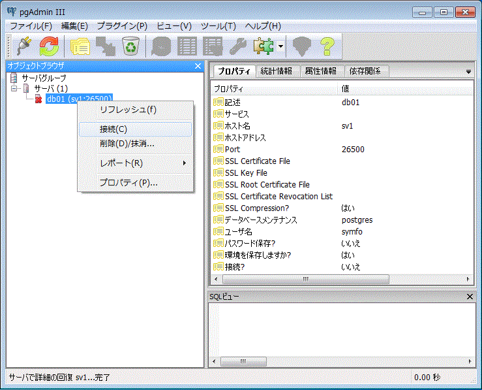This screenshot has width=482, height=390.
Task: Click the recycle bin drop object icon
Action: pos(131,46)
